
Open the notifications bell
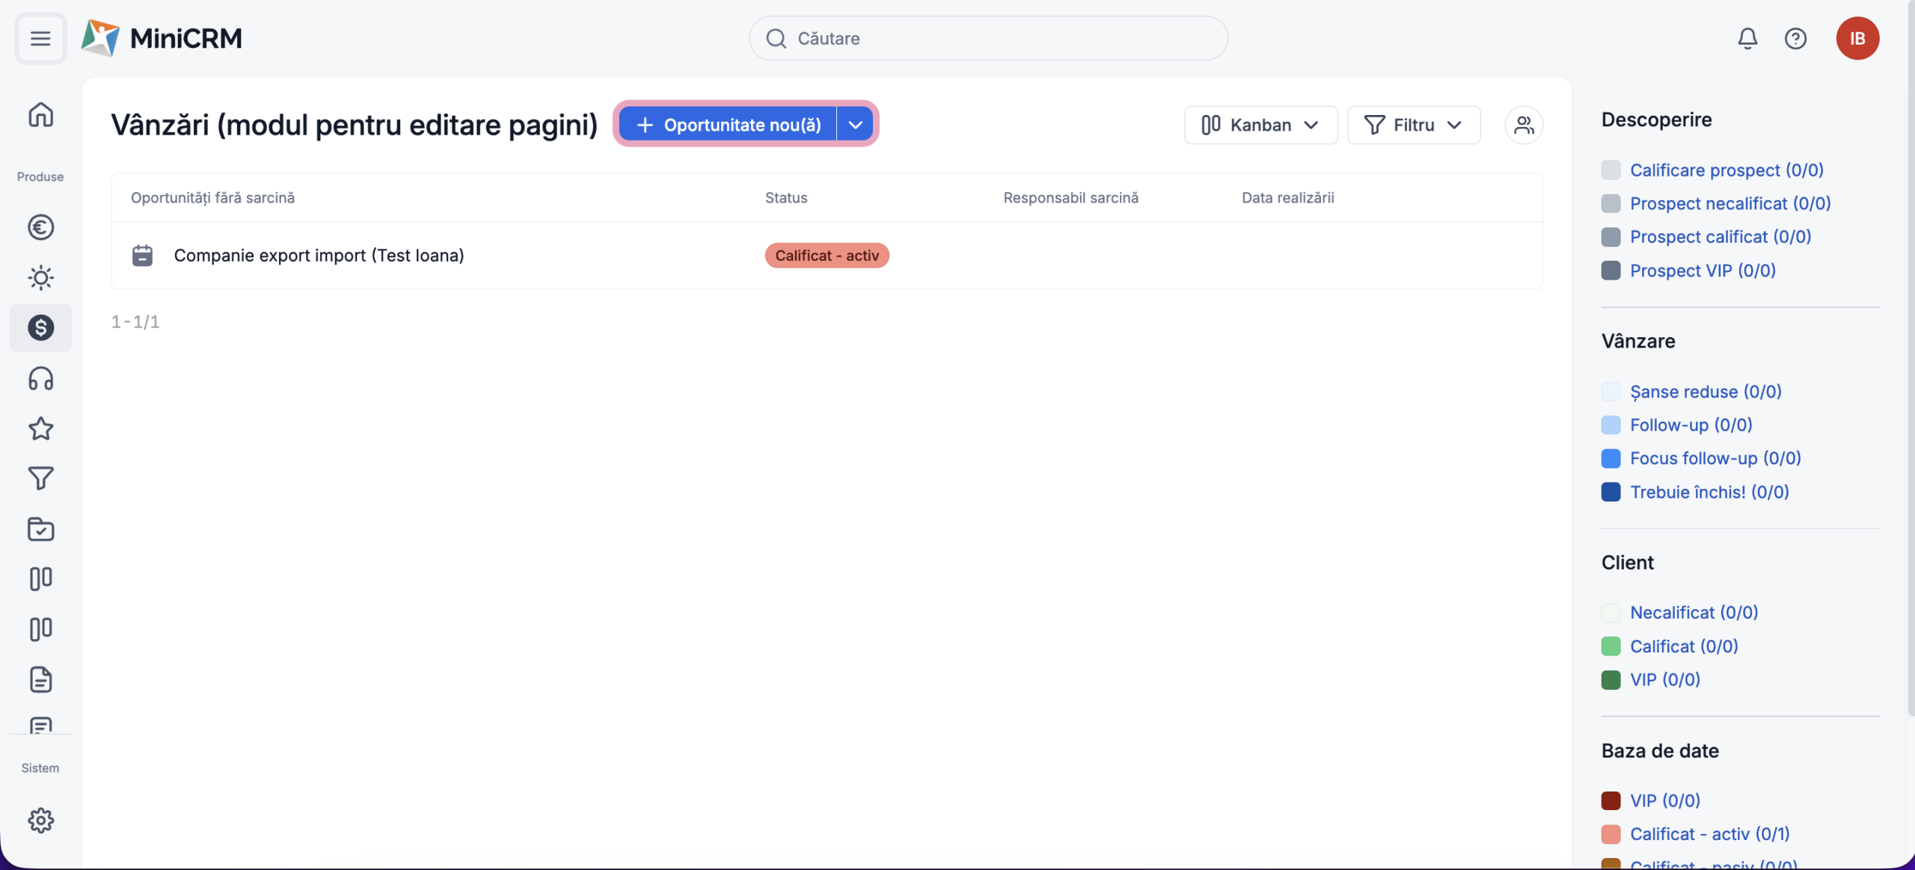click(x=1747, y=38)
